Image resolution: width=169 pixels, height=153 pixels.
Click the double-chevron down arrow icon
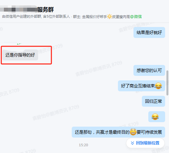click(x=132, y=143)
